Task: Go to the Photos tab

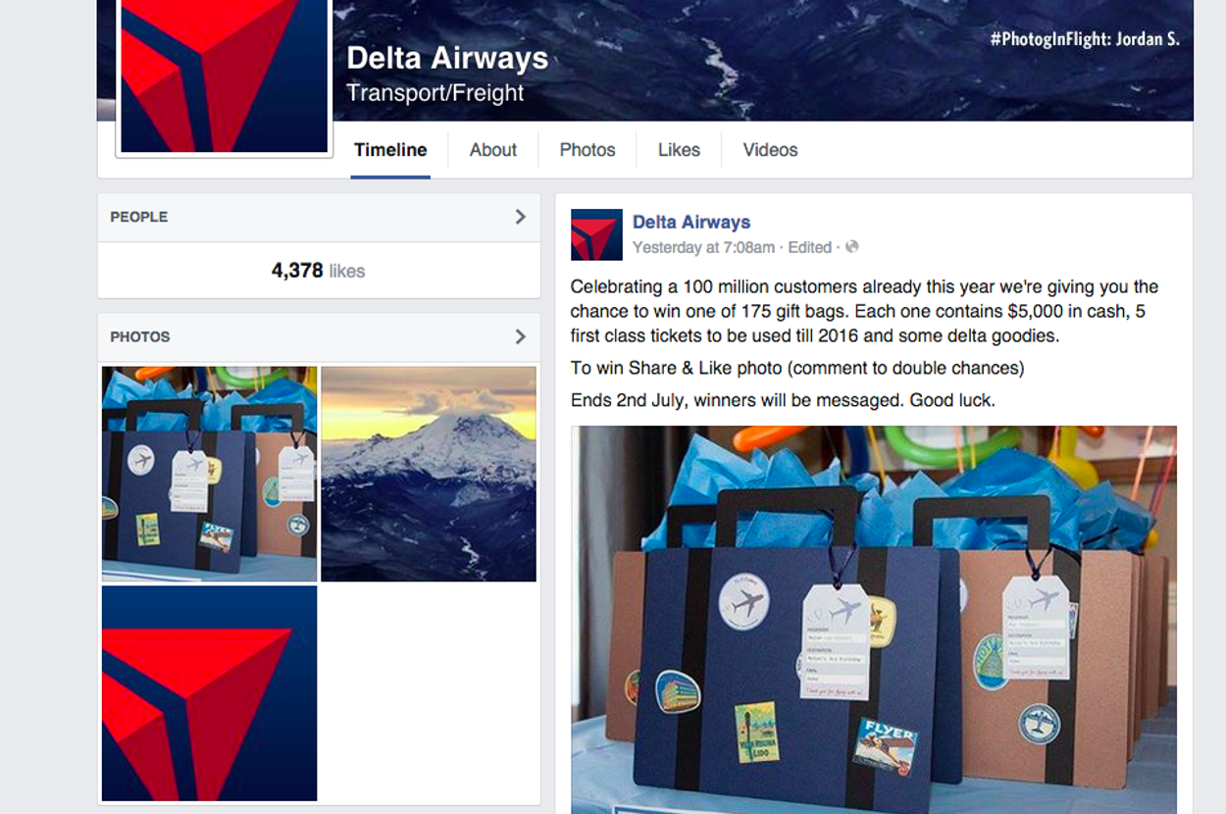Action: (587, 150)
